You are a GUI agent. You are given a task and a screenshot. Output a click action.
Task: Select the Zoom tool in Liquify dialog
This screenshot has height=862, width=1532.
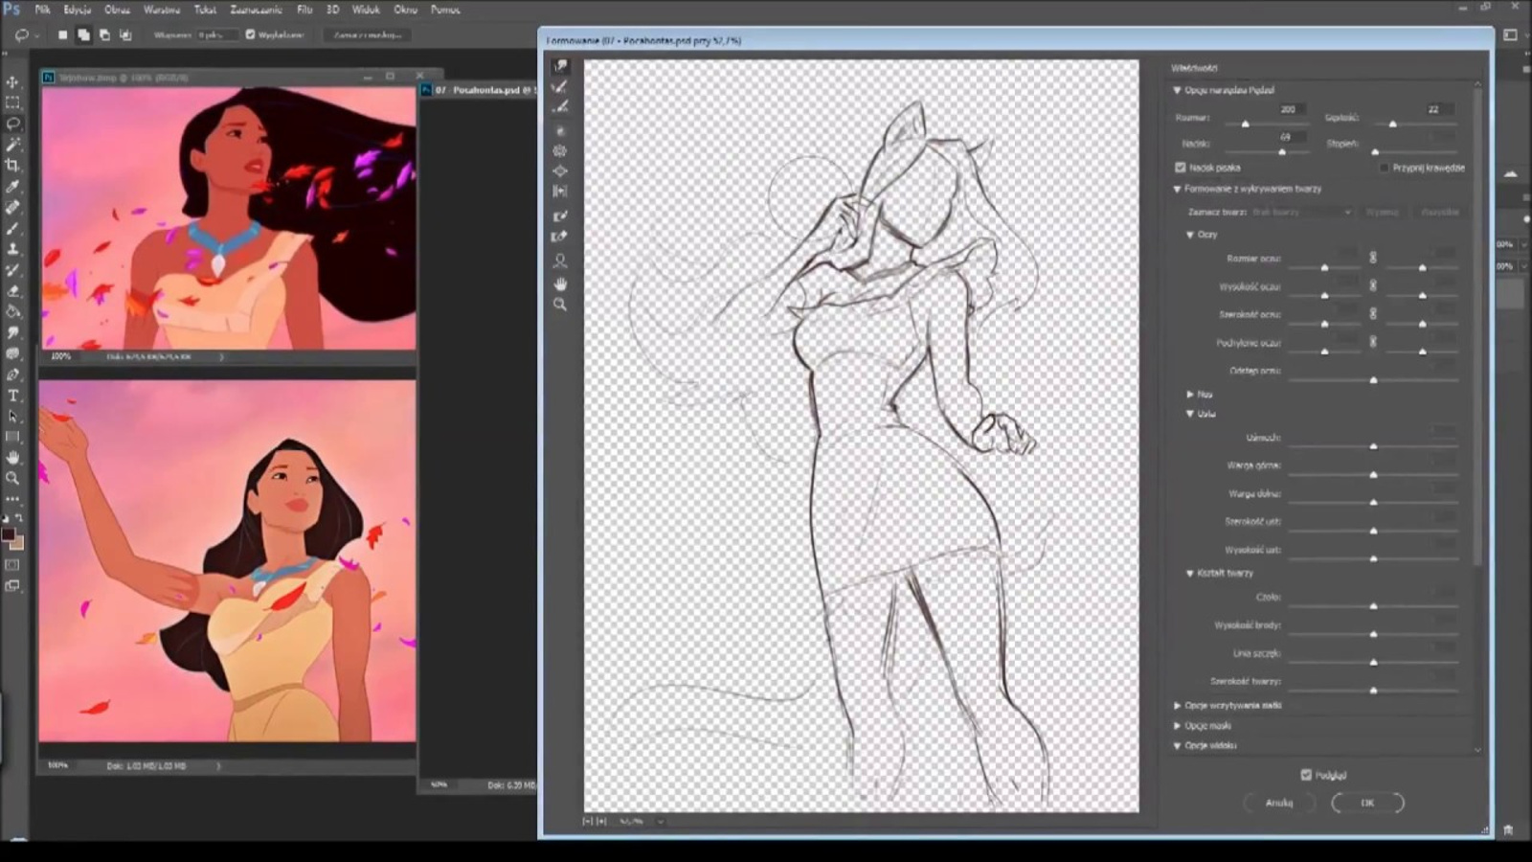560,305
